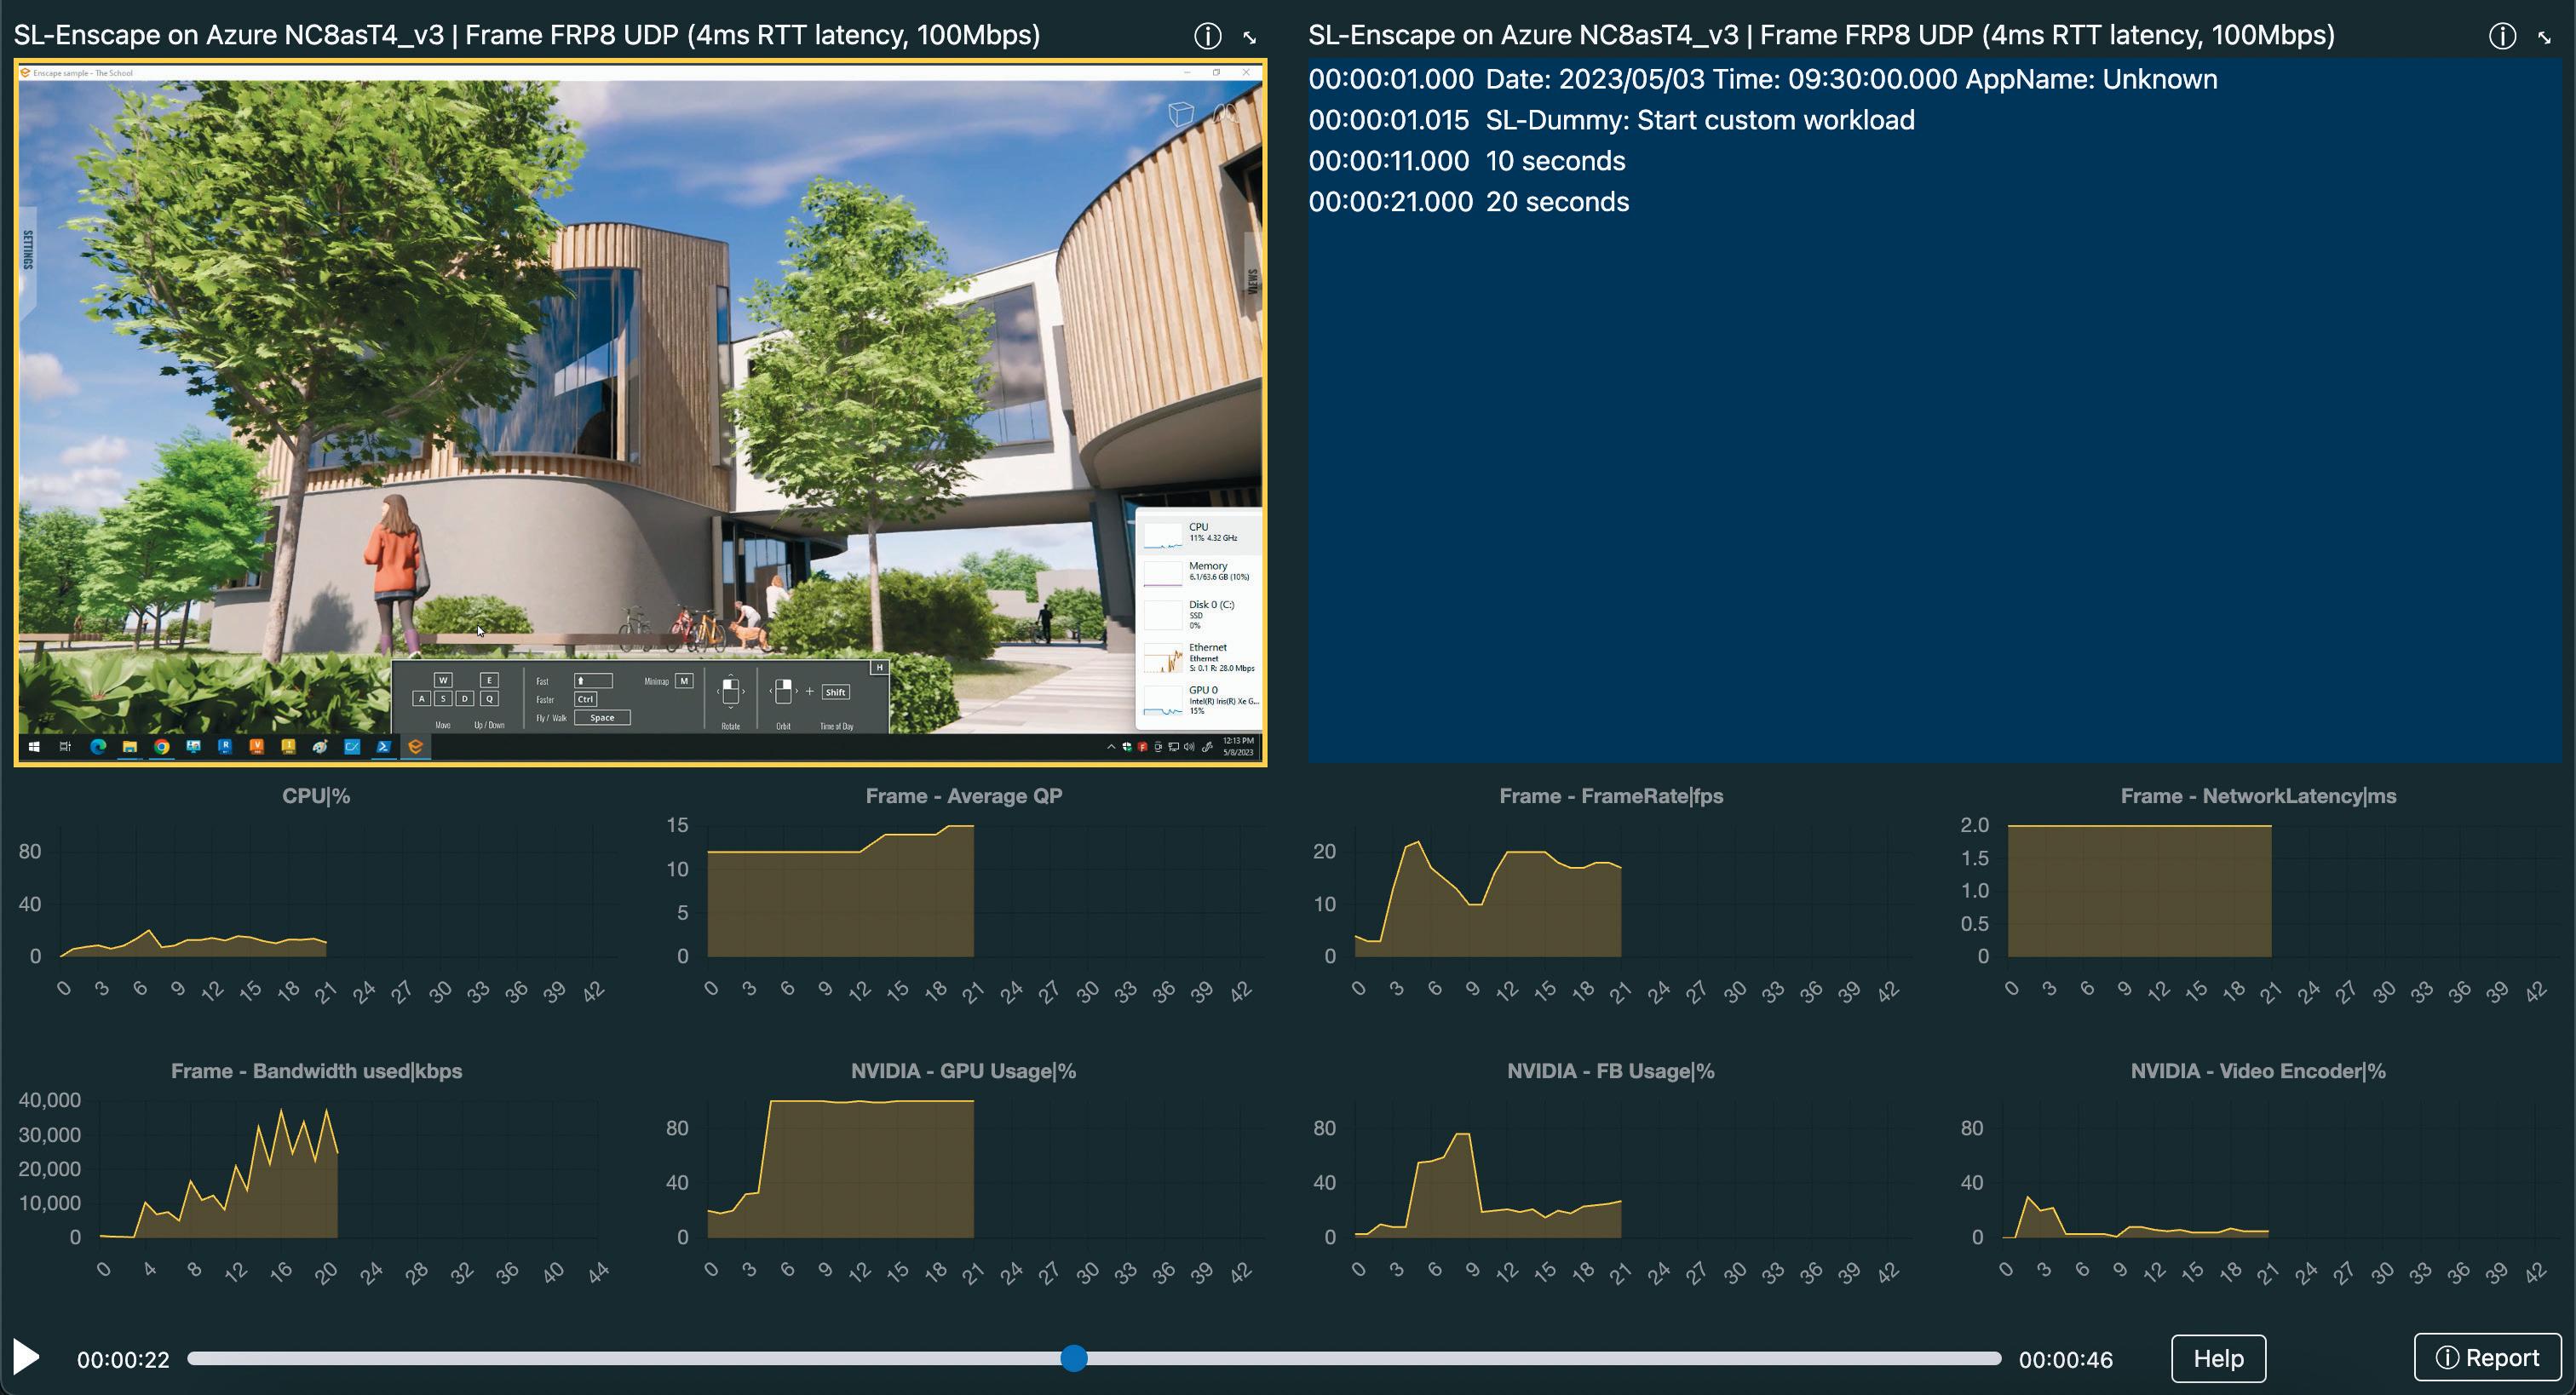Expand the left video panel fullscreen
This screenshot has height=1395, width=2576.
1250,37
